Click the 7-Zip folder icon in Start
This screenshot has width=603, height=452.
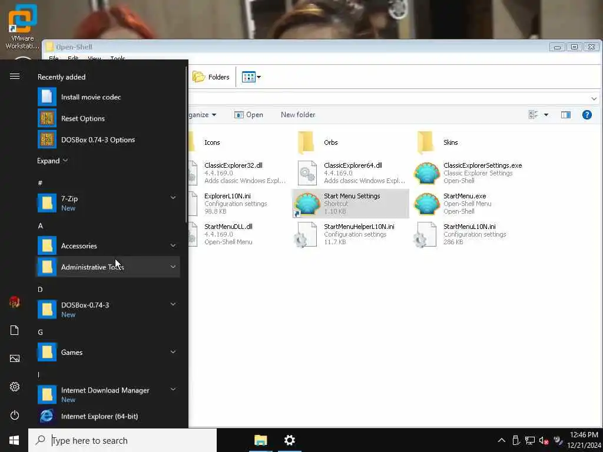[x=47, y=202]
